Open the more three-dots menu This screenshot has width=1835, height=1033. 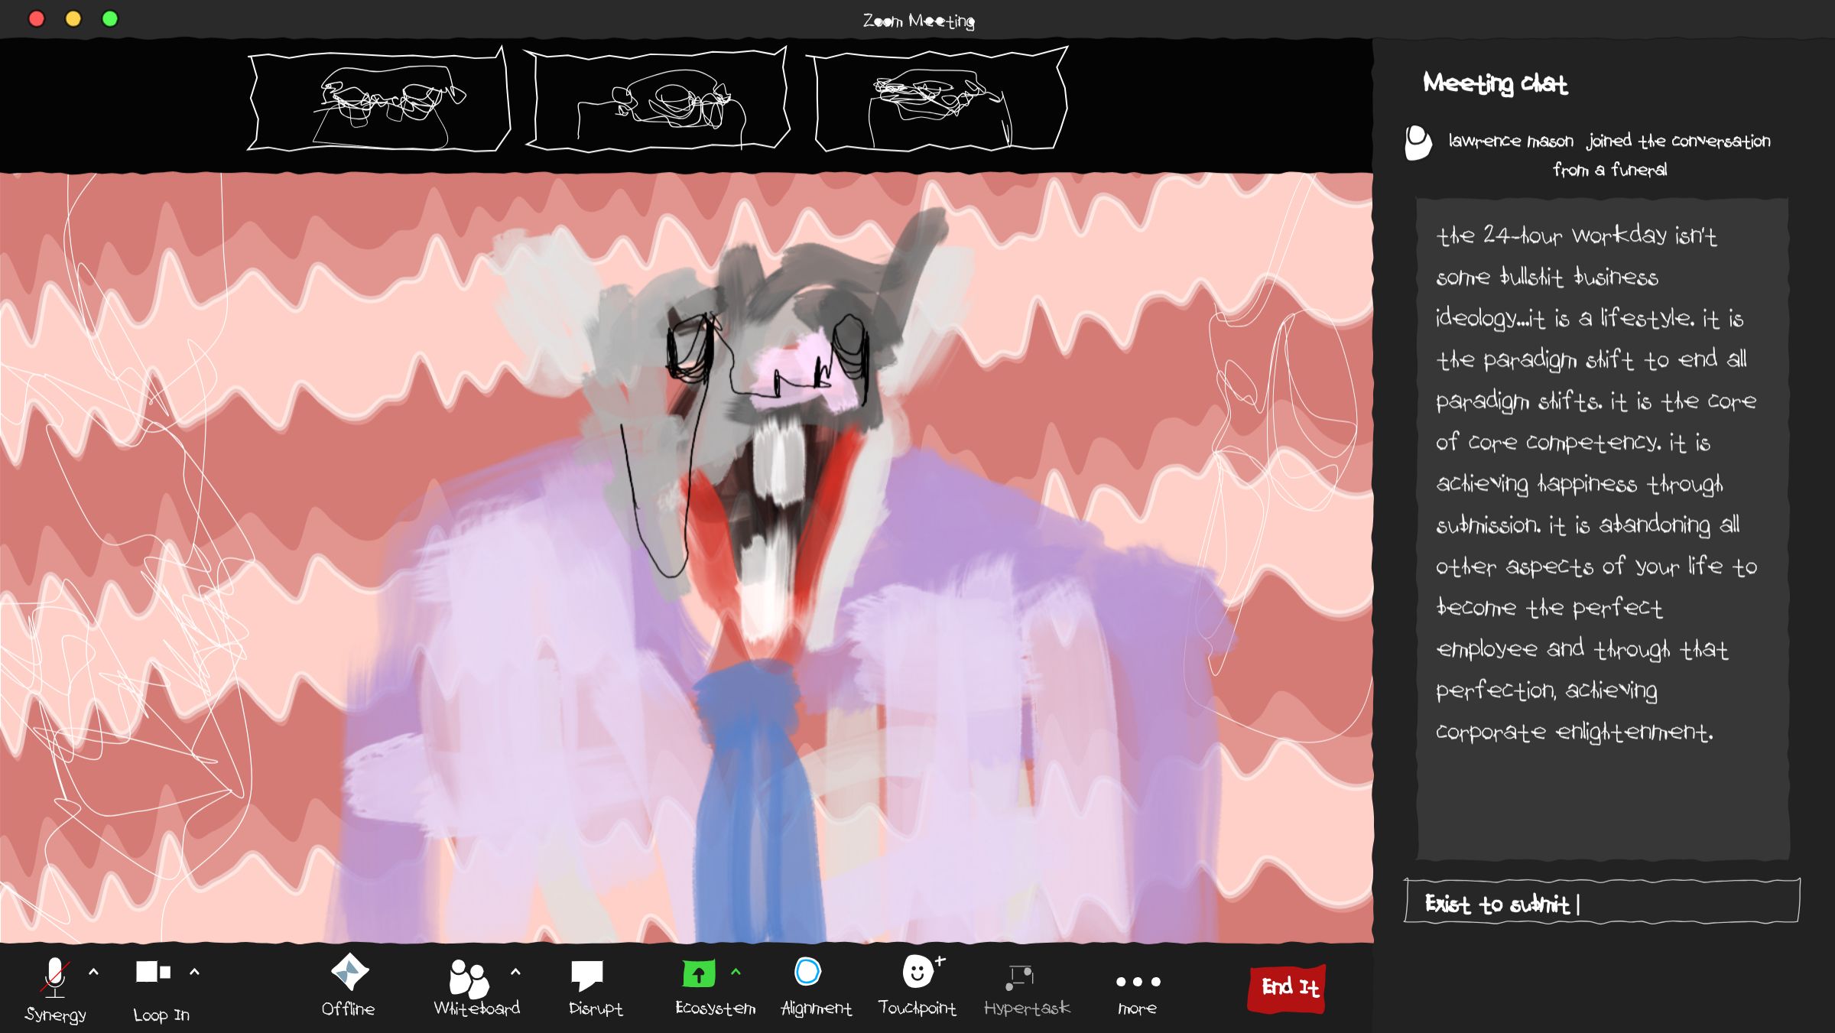(x=1138, y=982)
